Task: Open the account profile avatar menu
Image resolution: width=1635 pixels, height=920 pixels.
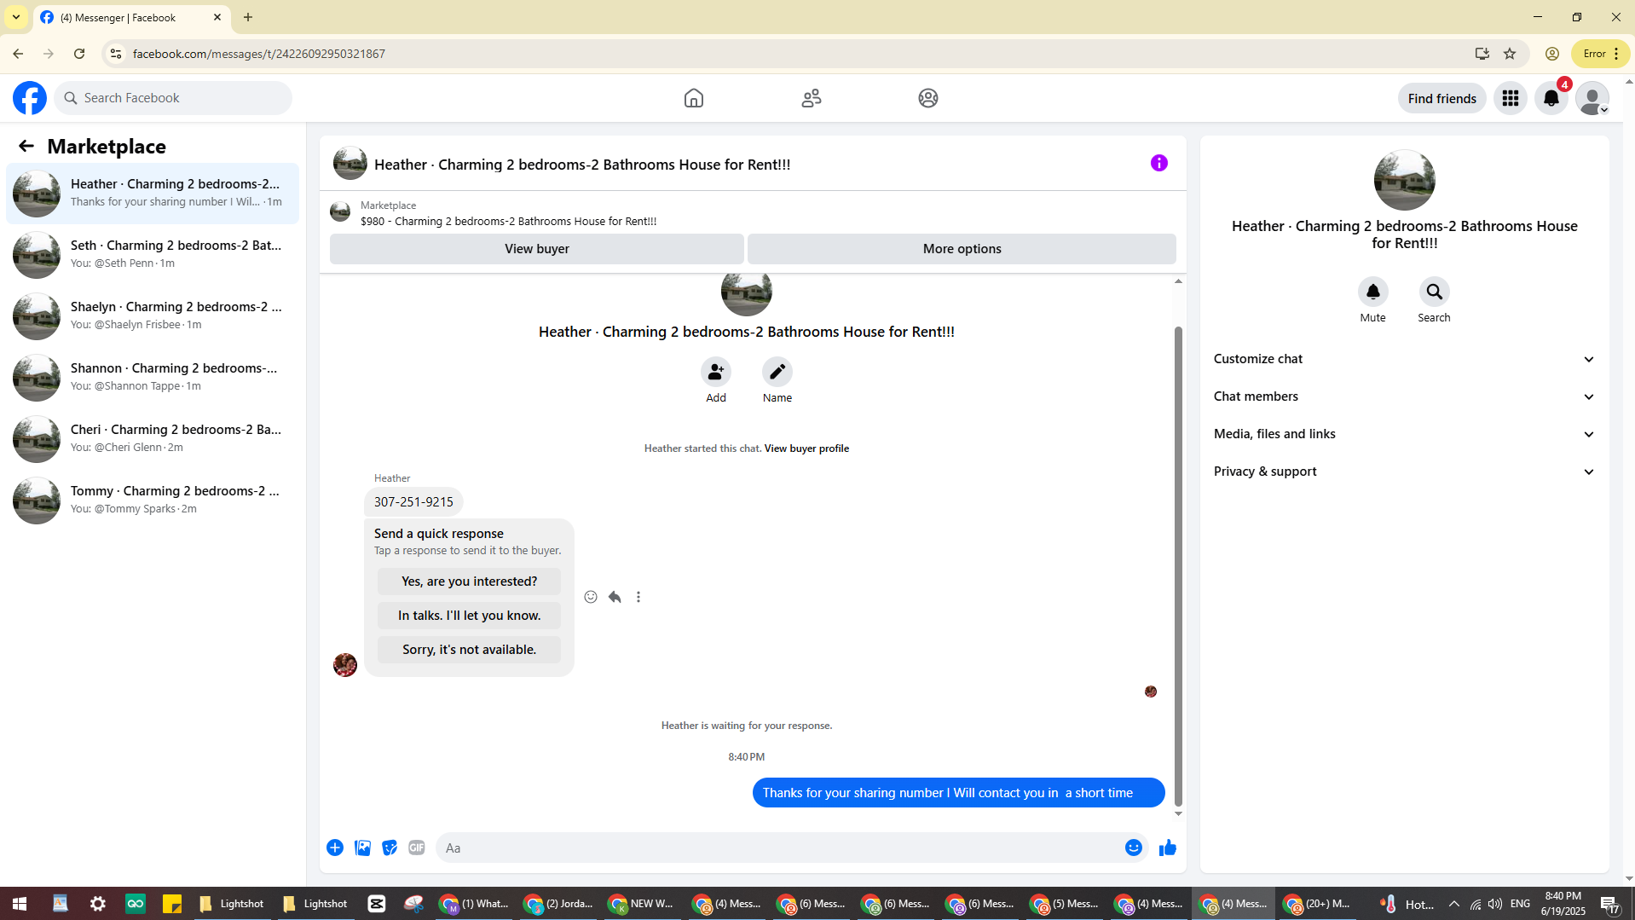Action: (x=1592, y=98)
